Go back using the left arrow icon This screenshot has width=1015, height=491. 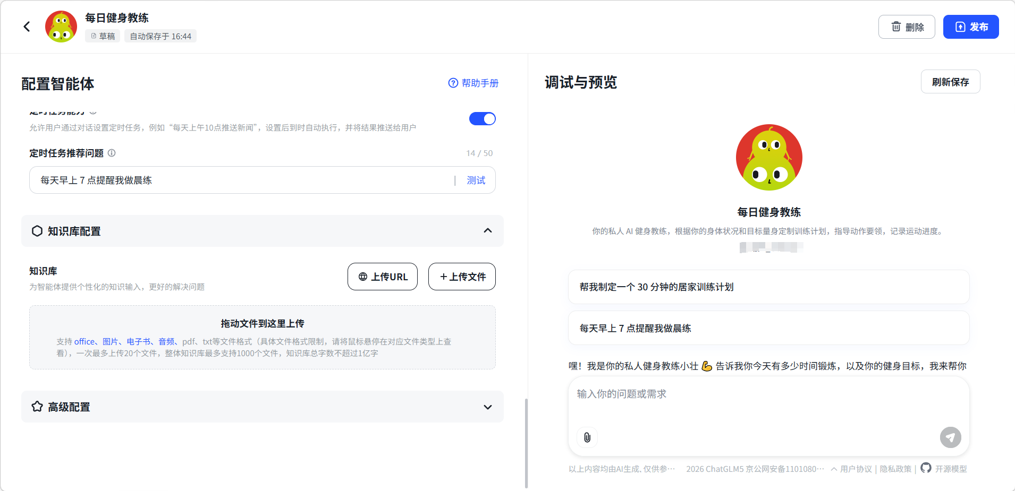click(27, 27)
